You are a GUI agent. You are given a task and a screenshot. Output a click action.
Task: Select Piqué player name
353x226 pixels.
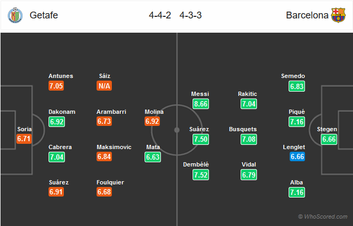297,112
